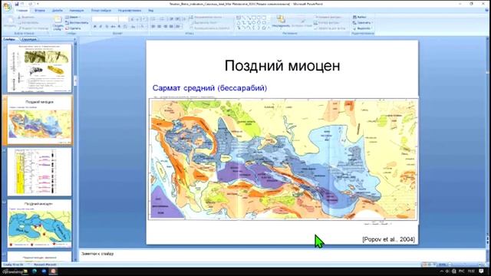Screen dimensions: 491x276
Task: Select the rectangle shape in shapes gallery
Action: [254, 18]
